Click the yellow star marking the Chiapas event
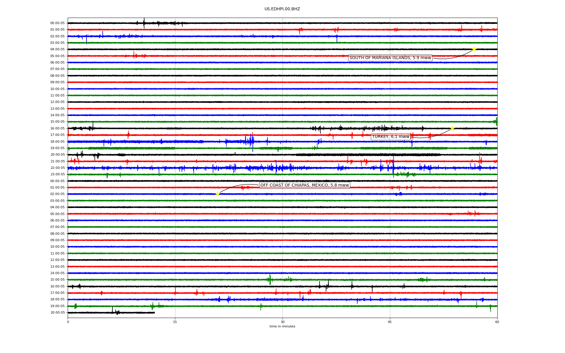 coord(217,194)
